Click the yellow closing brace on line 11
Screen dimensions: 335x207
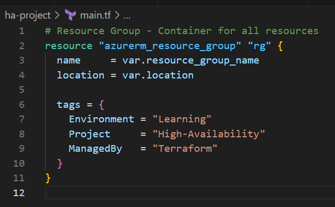tap(49, 178)
